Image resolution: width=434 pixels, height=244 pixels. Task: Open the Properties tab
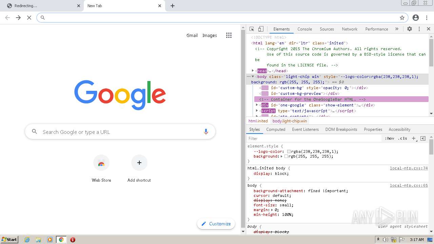click(373, 129)
